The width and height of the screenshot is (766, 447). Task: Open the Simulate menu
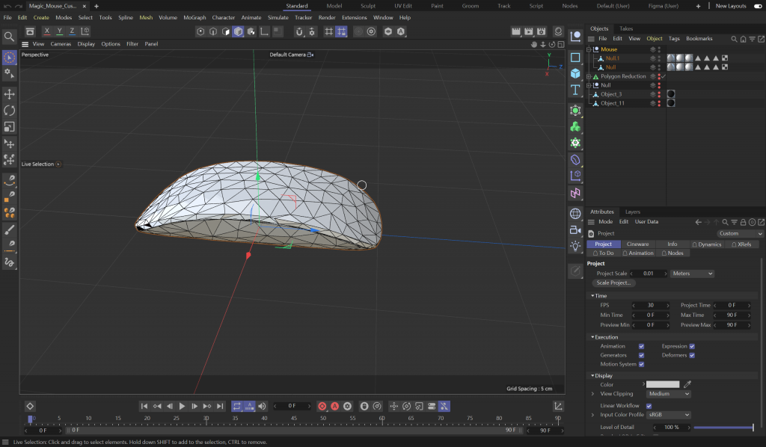(278, 18)
